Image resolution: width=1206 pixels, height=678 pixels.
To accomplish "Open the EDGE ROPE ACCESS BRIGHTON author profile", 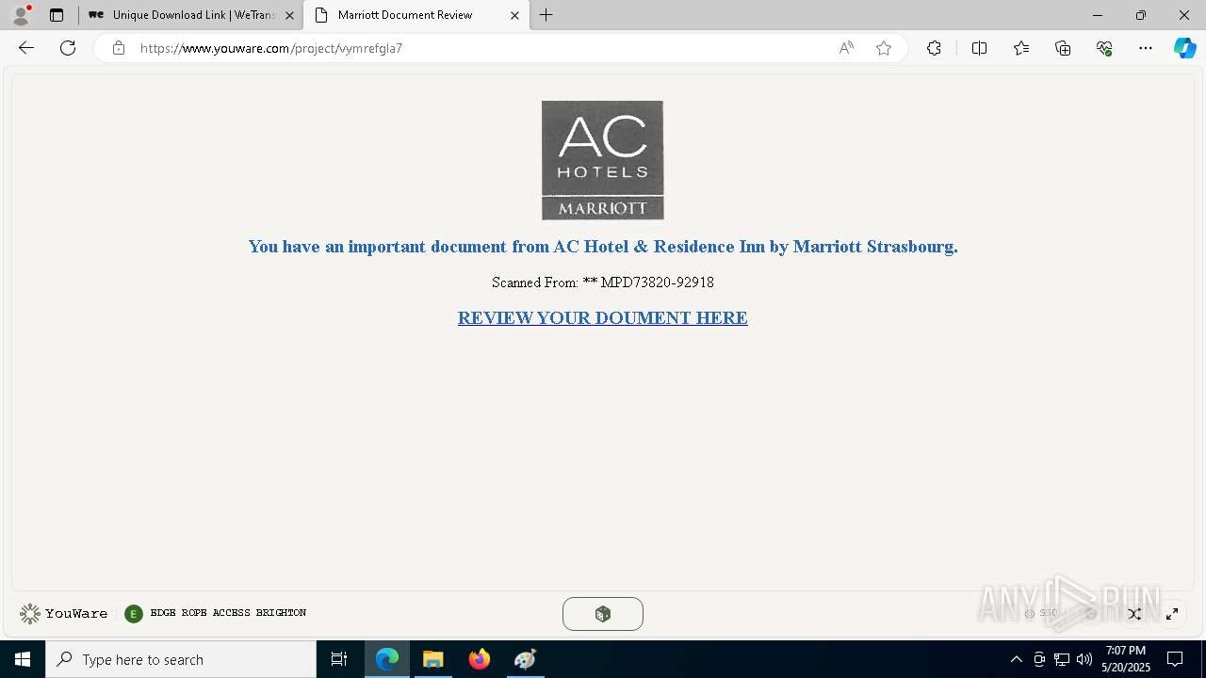I will tap(216, 613).
